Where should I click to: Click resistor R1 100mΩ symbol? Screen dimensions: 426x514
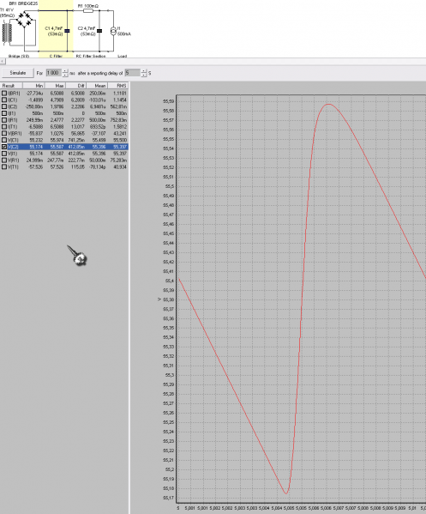pyautogui.click(x=88, y=11)
